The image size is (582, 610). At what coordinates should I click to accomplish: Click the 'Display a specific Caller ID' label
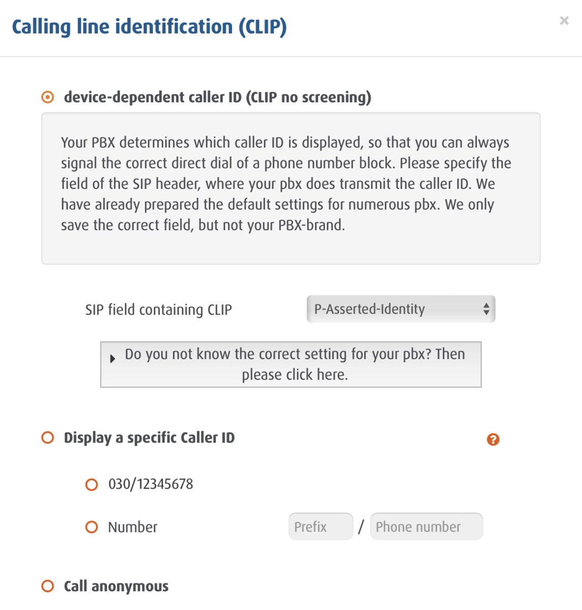point(149,438)
